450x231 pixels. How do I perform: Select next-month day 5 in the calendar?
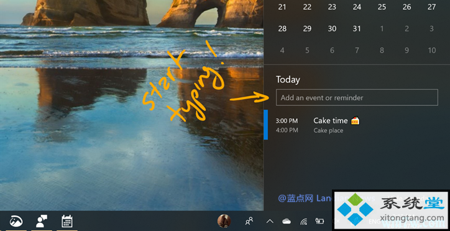point(307,50)
